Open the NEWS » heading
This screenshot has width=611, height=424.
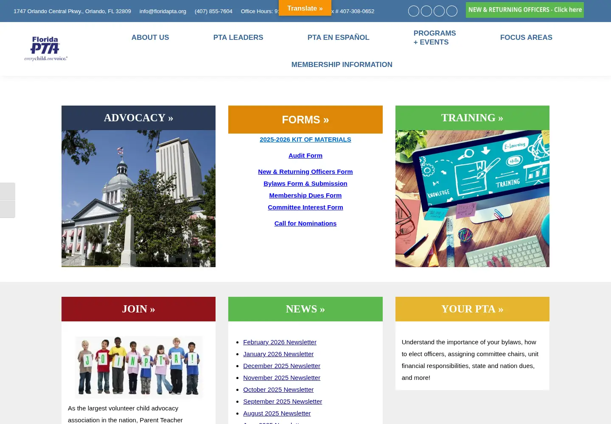coord(305,309)
